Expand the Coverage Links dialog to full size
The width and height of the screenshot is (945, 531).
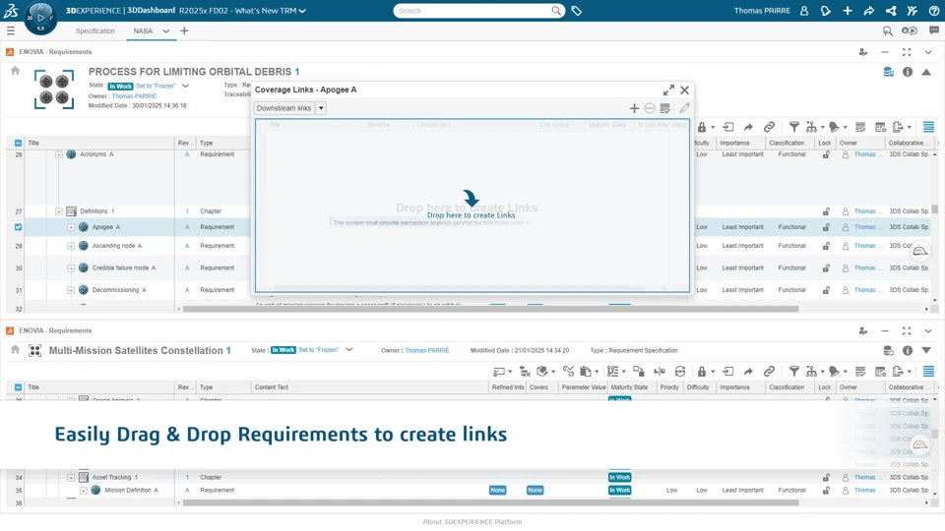tap(668, 89)
